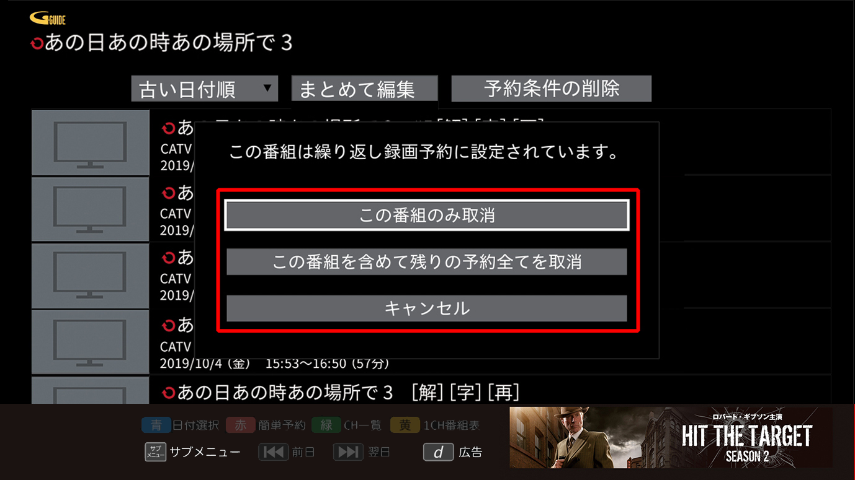The image size is (855, 480).
Task: Open the 古い日付順 sort dropdown
Action: click(205, 89)
